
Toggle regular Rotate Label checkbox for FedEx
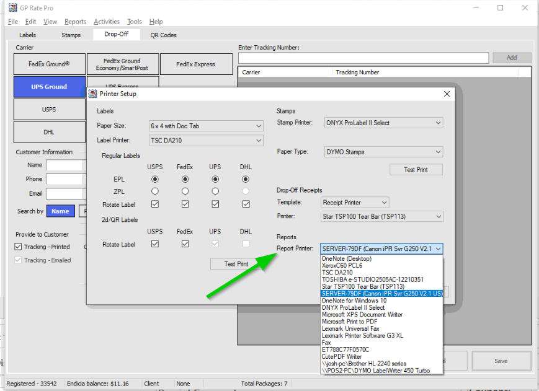(x=185, y=204)
